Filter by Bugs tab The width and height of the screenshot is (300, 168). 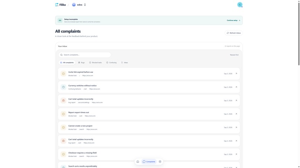(81, 63)
